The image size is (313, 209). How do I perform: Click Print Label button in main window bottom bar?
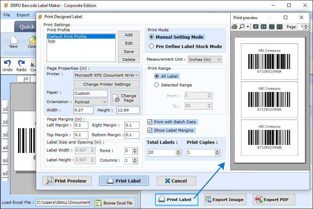pos(177,199)
